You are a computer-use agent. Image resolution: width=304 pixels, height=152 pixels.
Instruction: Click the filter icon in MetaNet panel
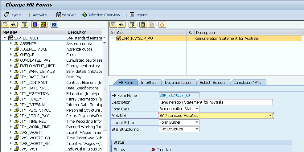click(24, 25)
